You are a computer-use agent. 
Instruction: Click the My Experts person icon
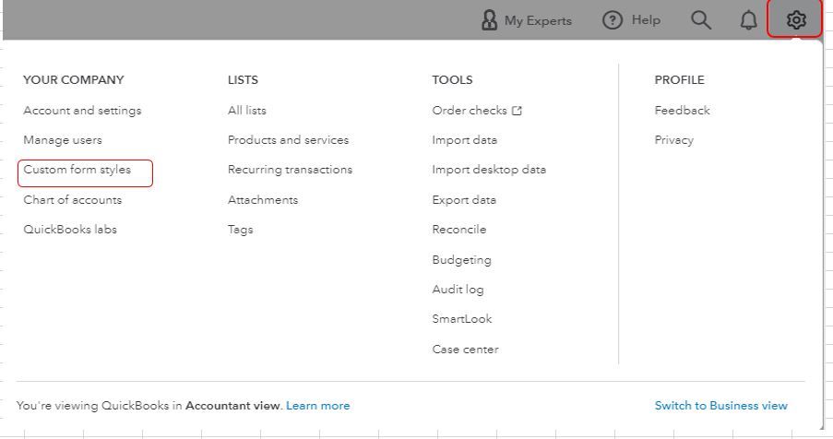[489, 20]
